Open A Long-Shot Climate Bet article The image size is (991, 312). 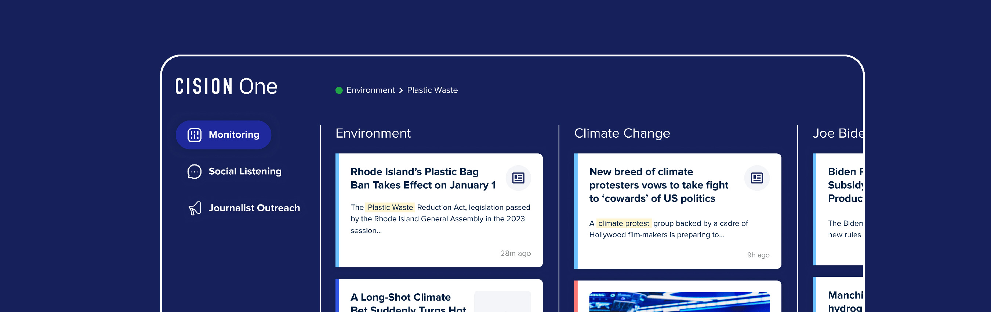coord(408,302)
